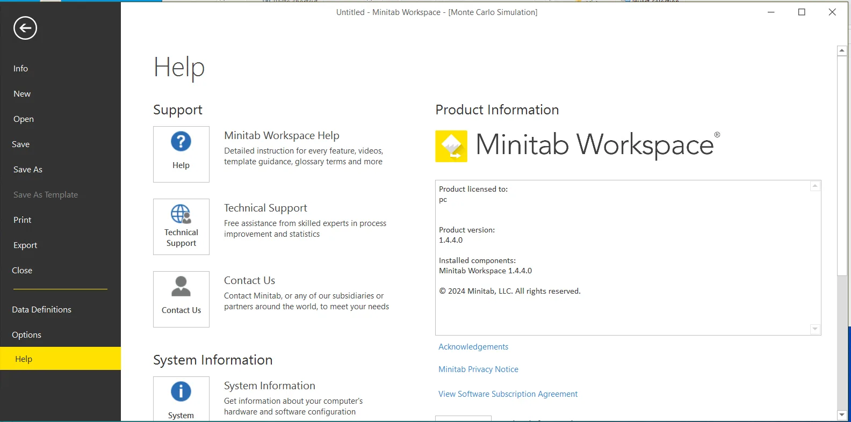851x422 pixels.
Task: Click the '© 2024 Minitab, LLC' copyright text
Action: 510,291
